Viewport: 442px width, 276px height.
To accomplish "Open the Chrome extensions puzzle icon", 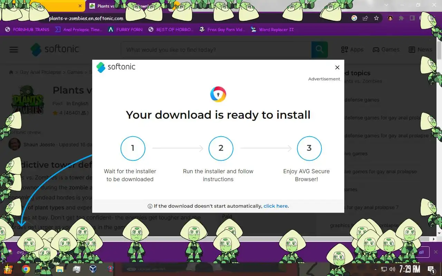I will coord(401,18).
